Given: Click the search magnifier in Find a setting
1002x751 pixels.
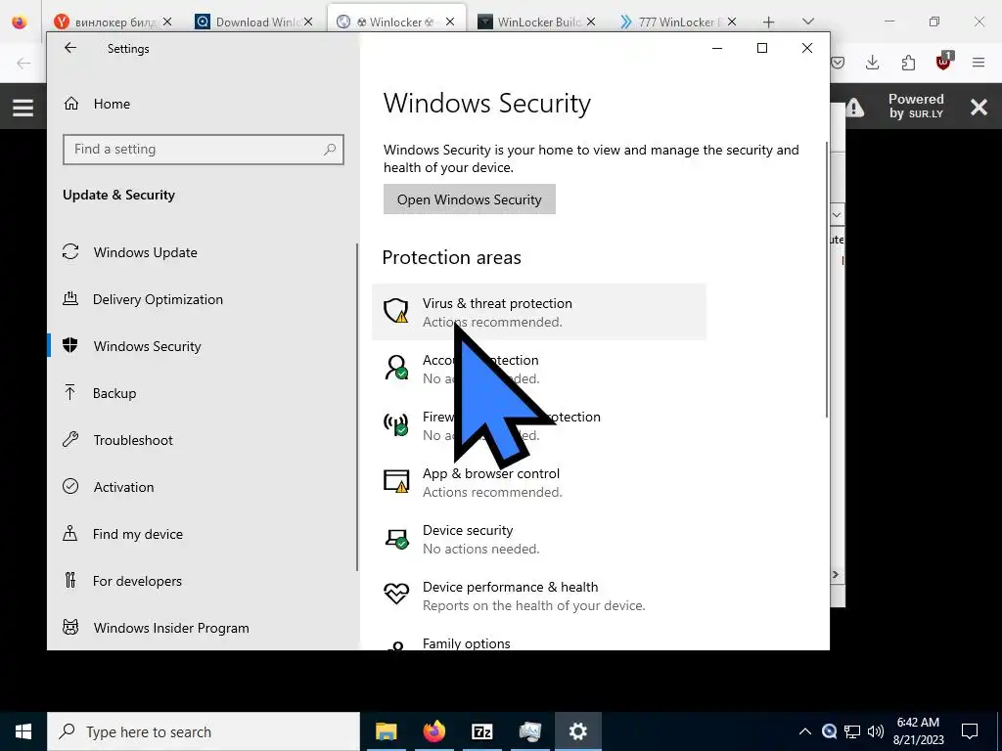Looking at the screenshot, I should 330,150.
